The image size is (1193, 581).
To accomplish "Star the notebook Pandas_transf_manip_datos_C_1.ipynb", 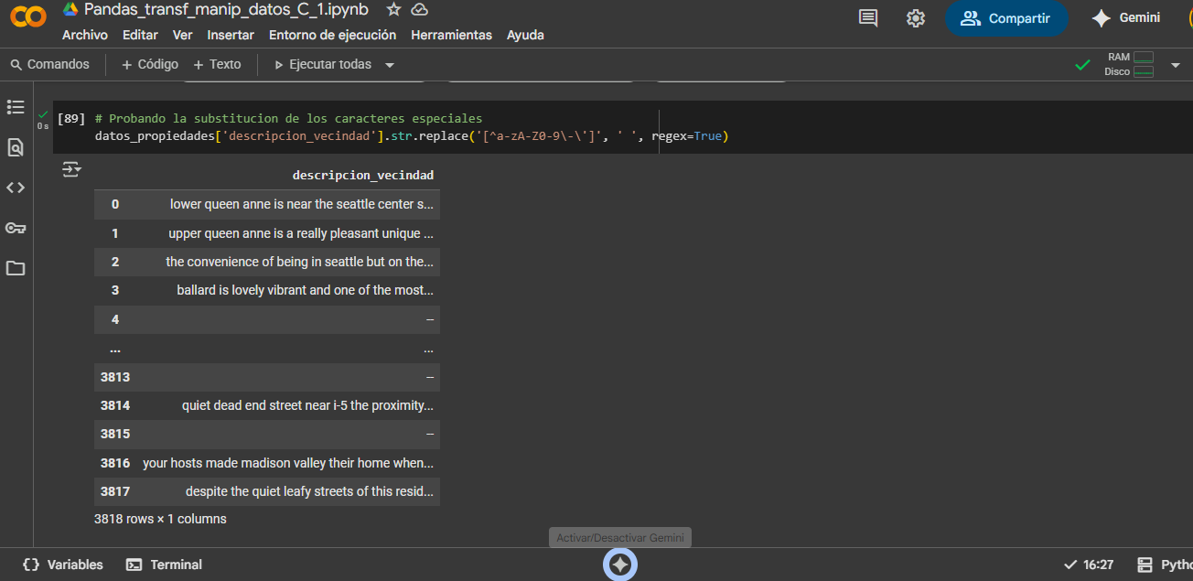I will [393, 10].
